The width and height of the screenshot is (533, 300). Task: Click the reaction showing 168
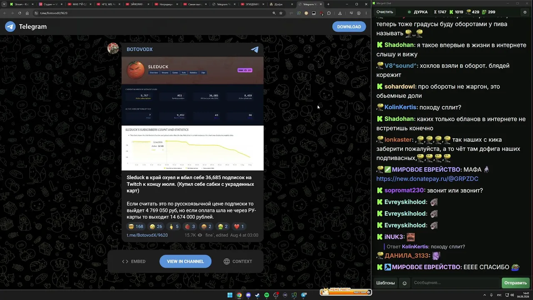[x=135, y=227]
